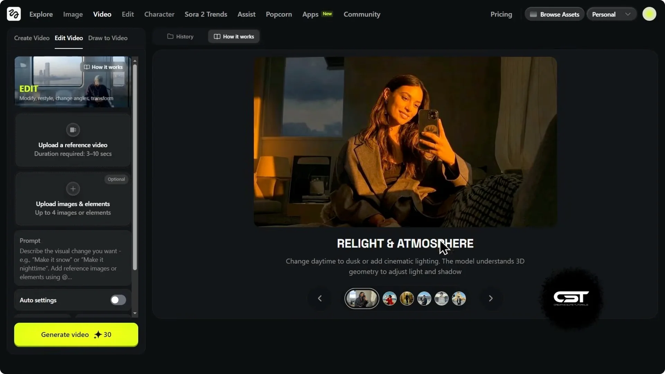Open Browse Assets

(x=555, y=14)
